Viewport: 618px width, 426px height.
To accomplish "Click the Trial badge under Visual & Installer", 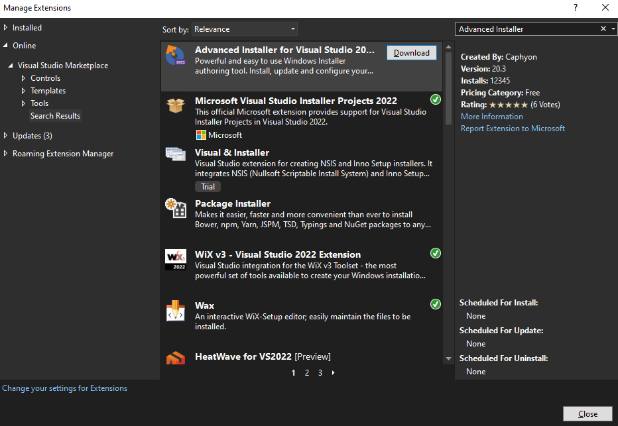I will click(208, 187).
